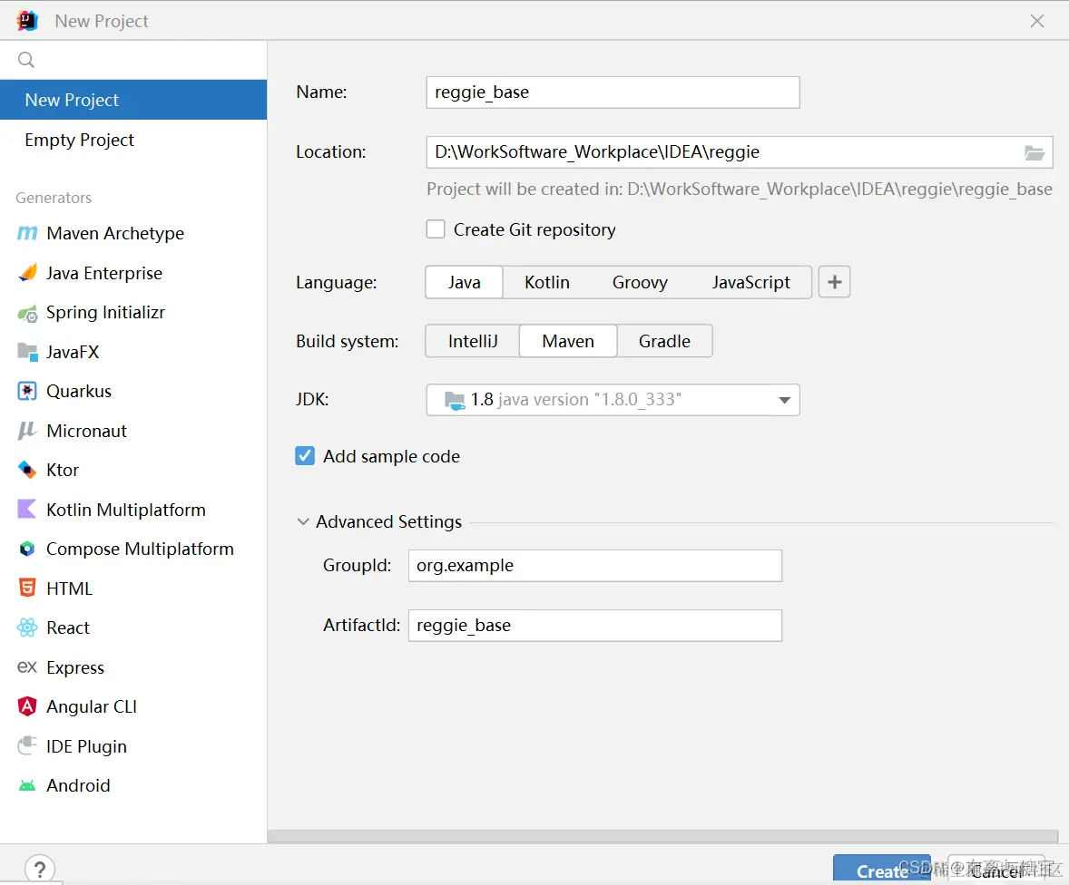Image resolution: width=1069 pixels, height=885 pixels.
Task: Select the IDE Plugin label
Action: (86, 746)
